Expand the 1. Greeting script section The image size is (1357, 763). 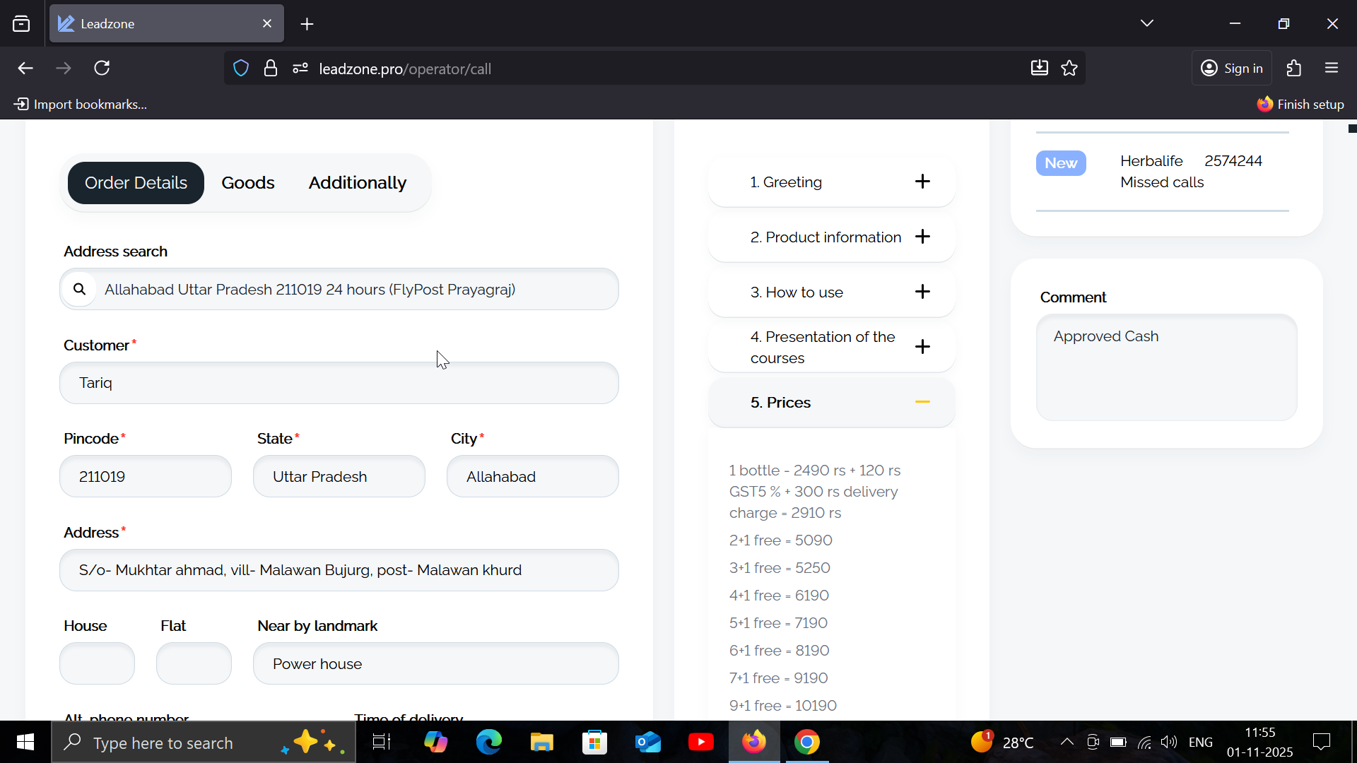coord(922,182)
